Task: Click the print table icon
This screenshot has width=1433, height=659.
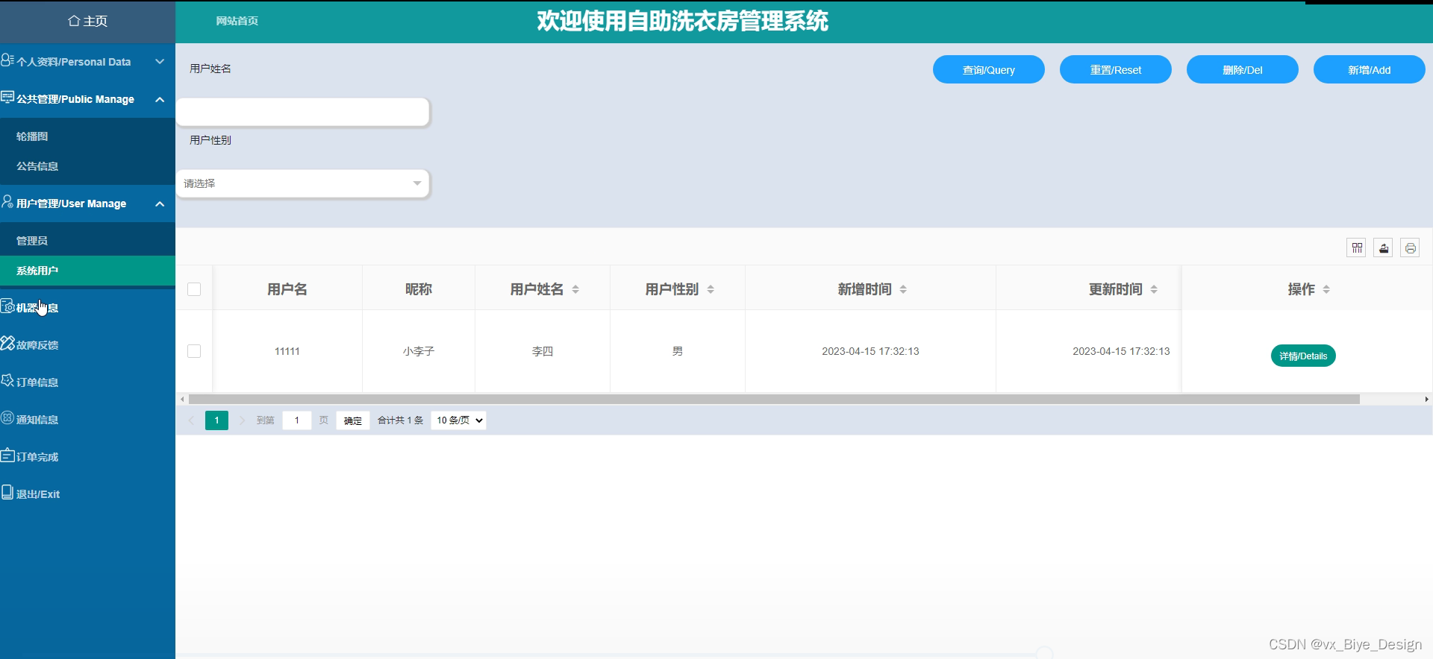Action: [x=1411, y=248]
